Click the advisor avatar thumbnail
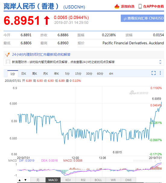Screen dimensions: 166x183 (8, 62)
